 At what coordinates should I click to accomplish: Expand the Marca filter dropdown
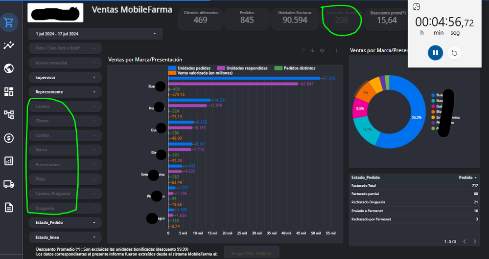[x=65, y=150]
